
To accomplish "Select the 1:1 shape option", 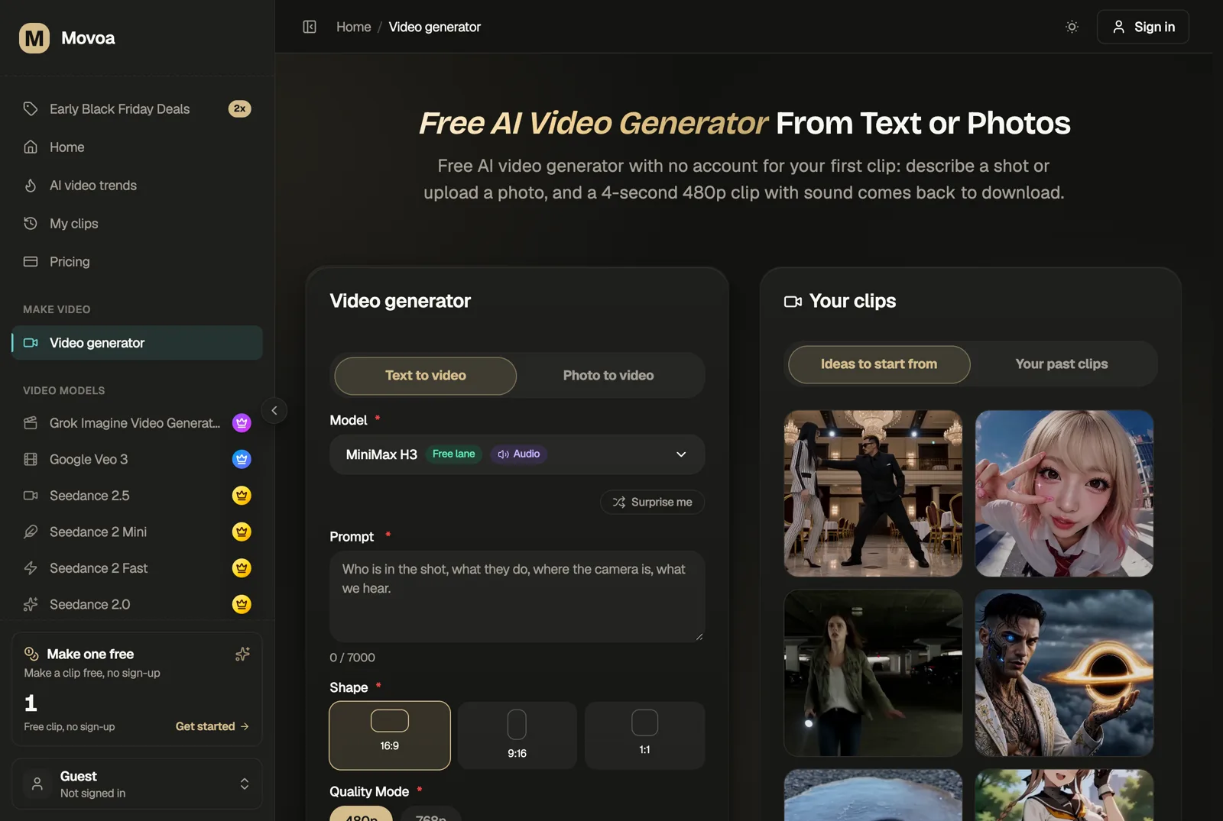I will pyautogui.click(x=644, y=735).
